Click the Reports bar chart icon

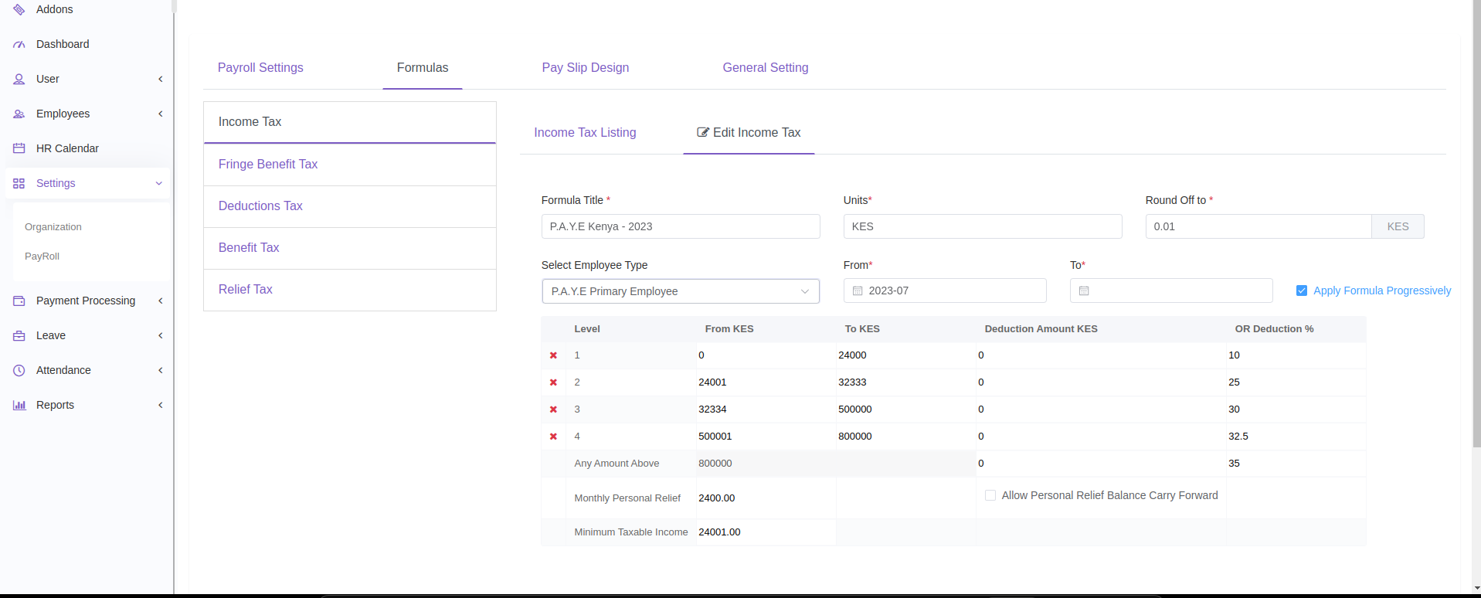pos(19,405)
